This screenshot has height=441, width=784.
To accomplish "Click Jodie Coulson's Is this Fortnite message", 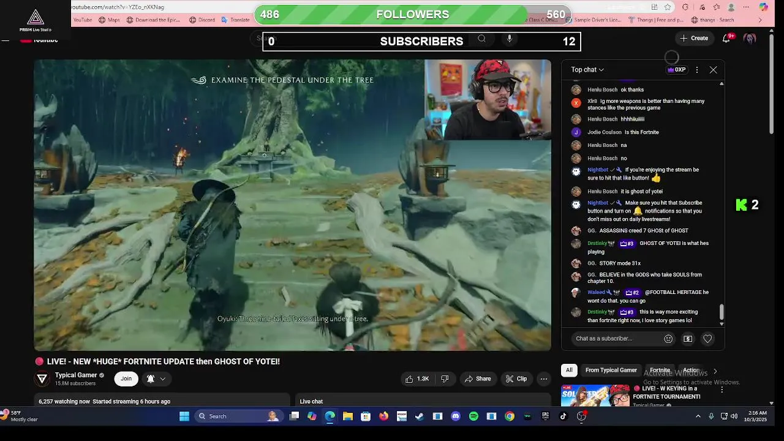I will pos(641,132).
